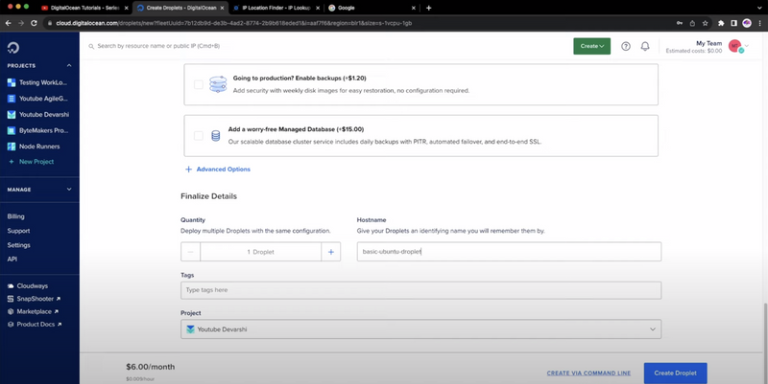
Task: Expand Advanced Options
Action: (218, 169)
